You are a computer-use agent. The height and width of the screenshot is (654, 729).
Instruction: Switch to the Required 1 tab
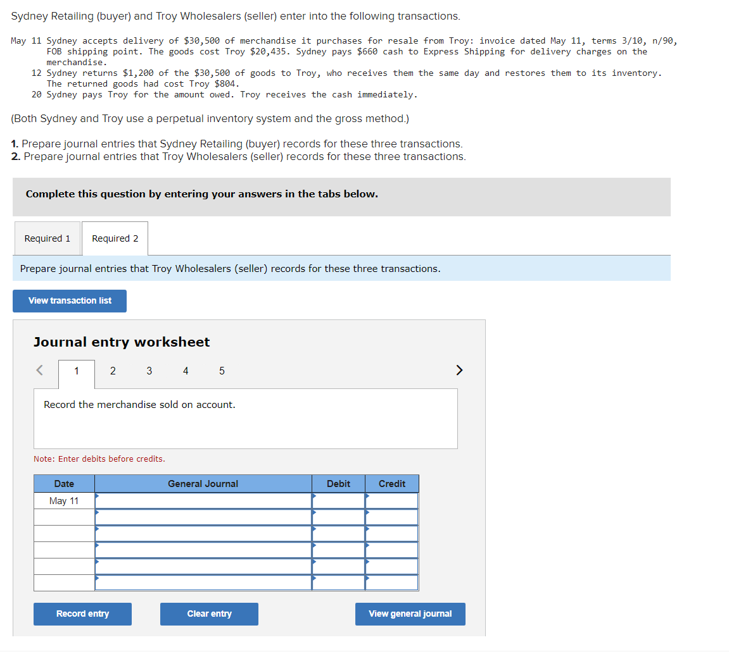click(48, 238)
